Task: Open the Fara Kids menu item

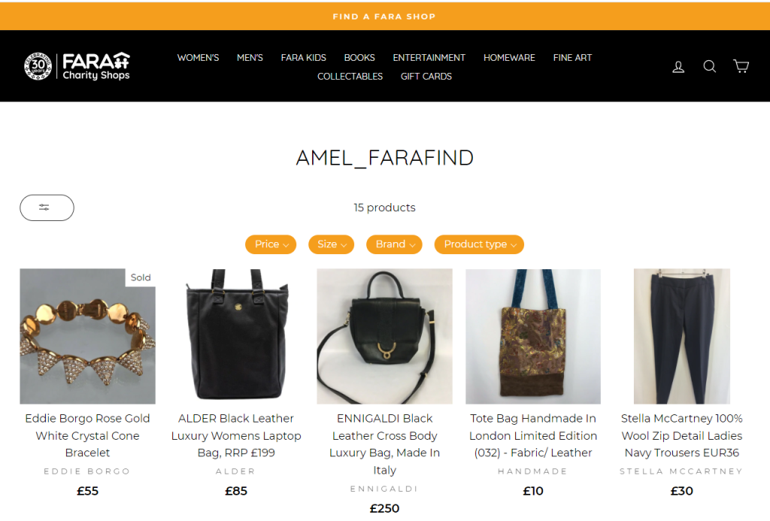Action: (304, 57)
